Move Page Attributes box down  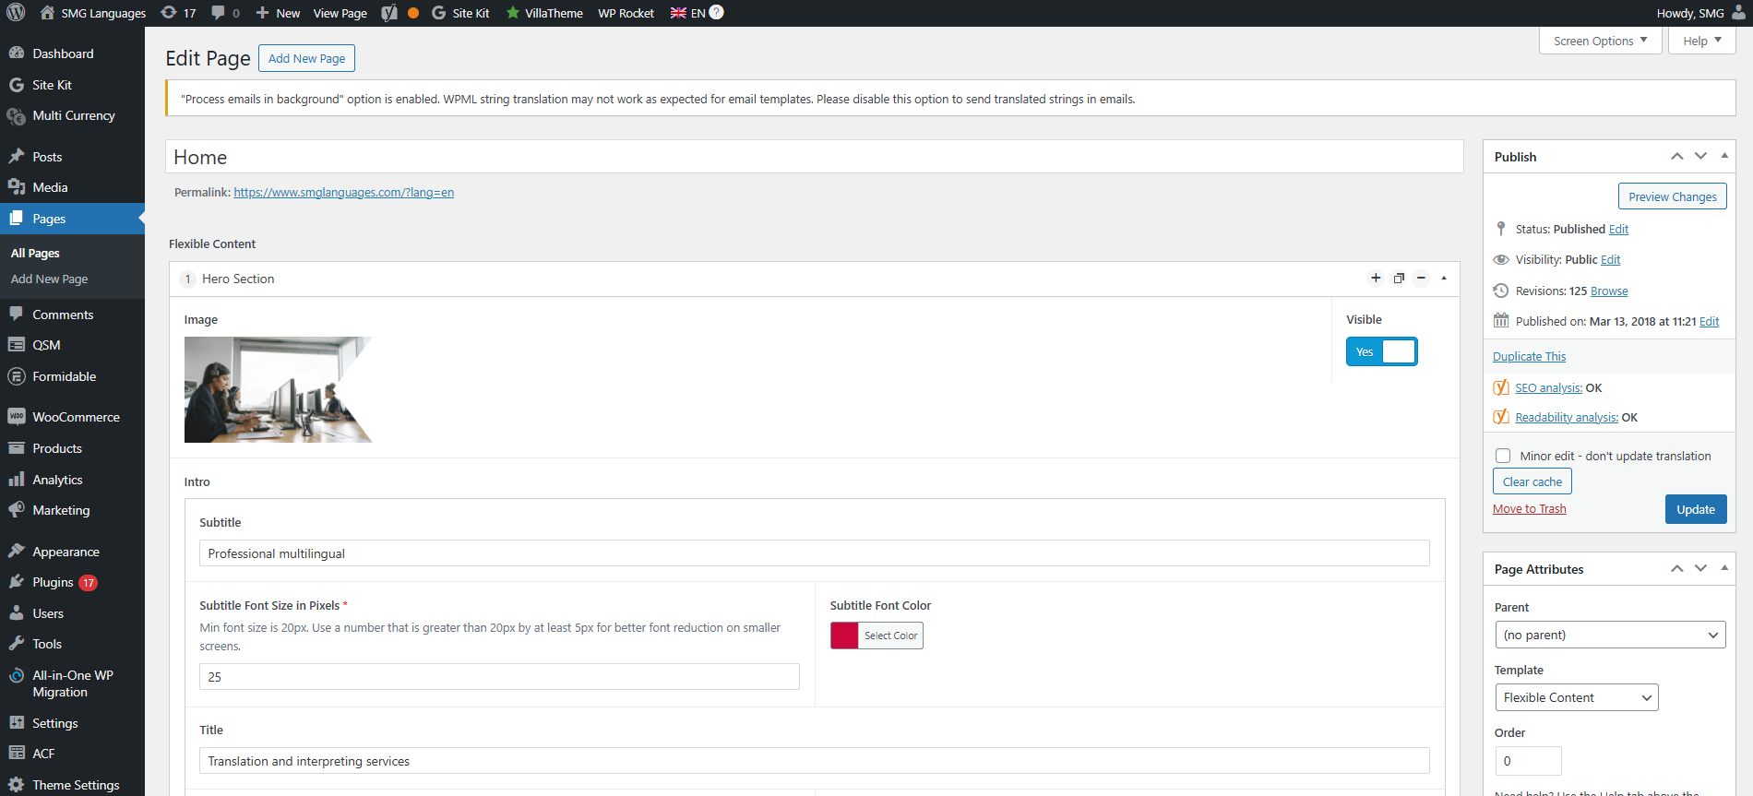coord(1700,569)
